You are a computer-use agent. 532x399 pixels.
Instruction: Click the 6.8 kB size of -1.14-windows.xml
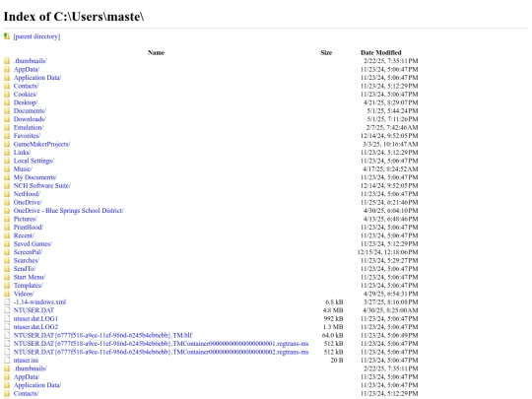334,302
